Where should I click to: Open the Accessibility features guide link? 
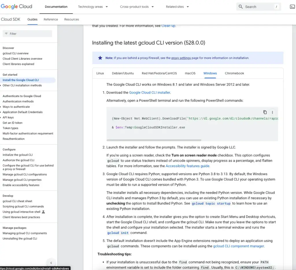point(187,166)
